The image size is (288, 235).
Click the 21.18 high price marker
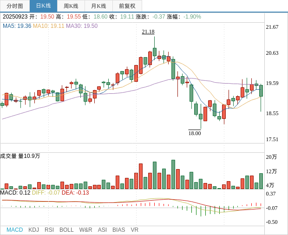(148, 32)
